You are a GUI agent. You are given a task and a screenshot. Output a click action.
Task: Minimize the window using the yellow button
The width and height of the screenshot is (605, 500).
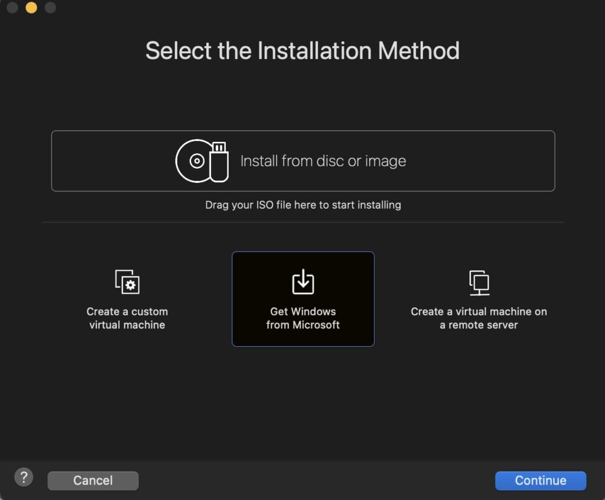click(x=31, y=8)
